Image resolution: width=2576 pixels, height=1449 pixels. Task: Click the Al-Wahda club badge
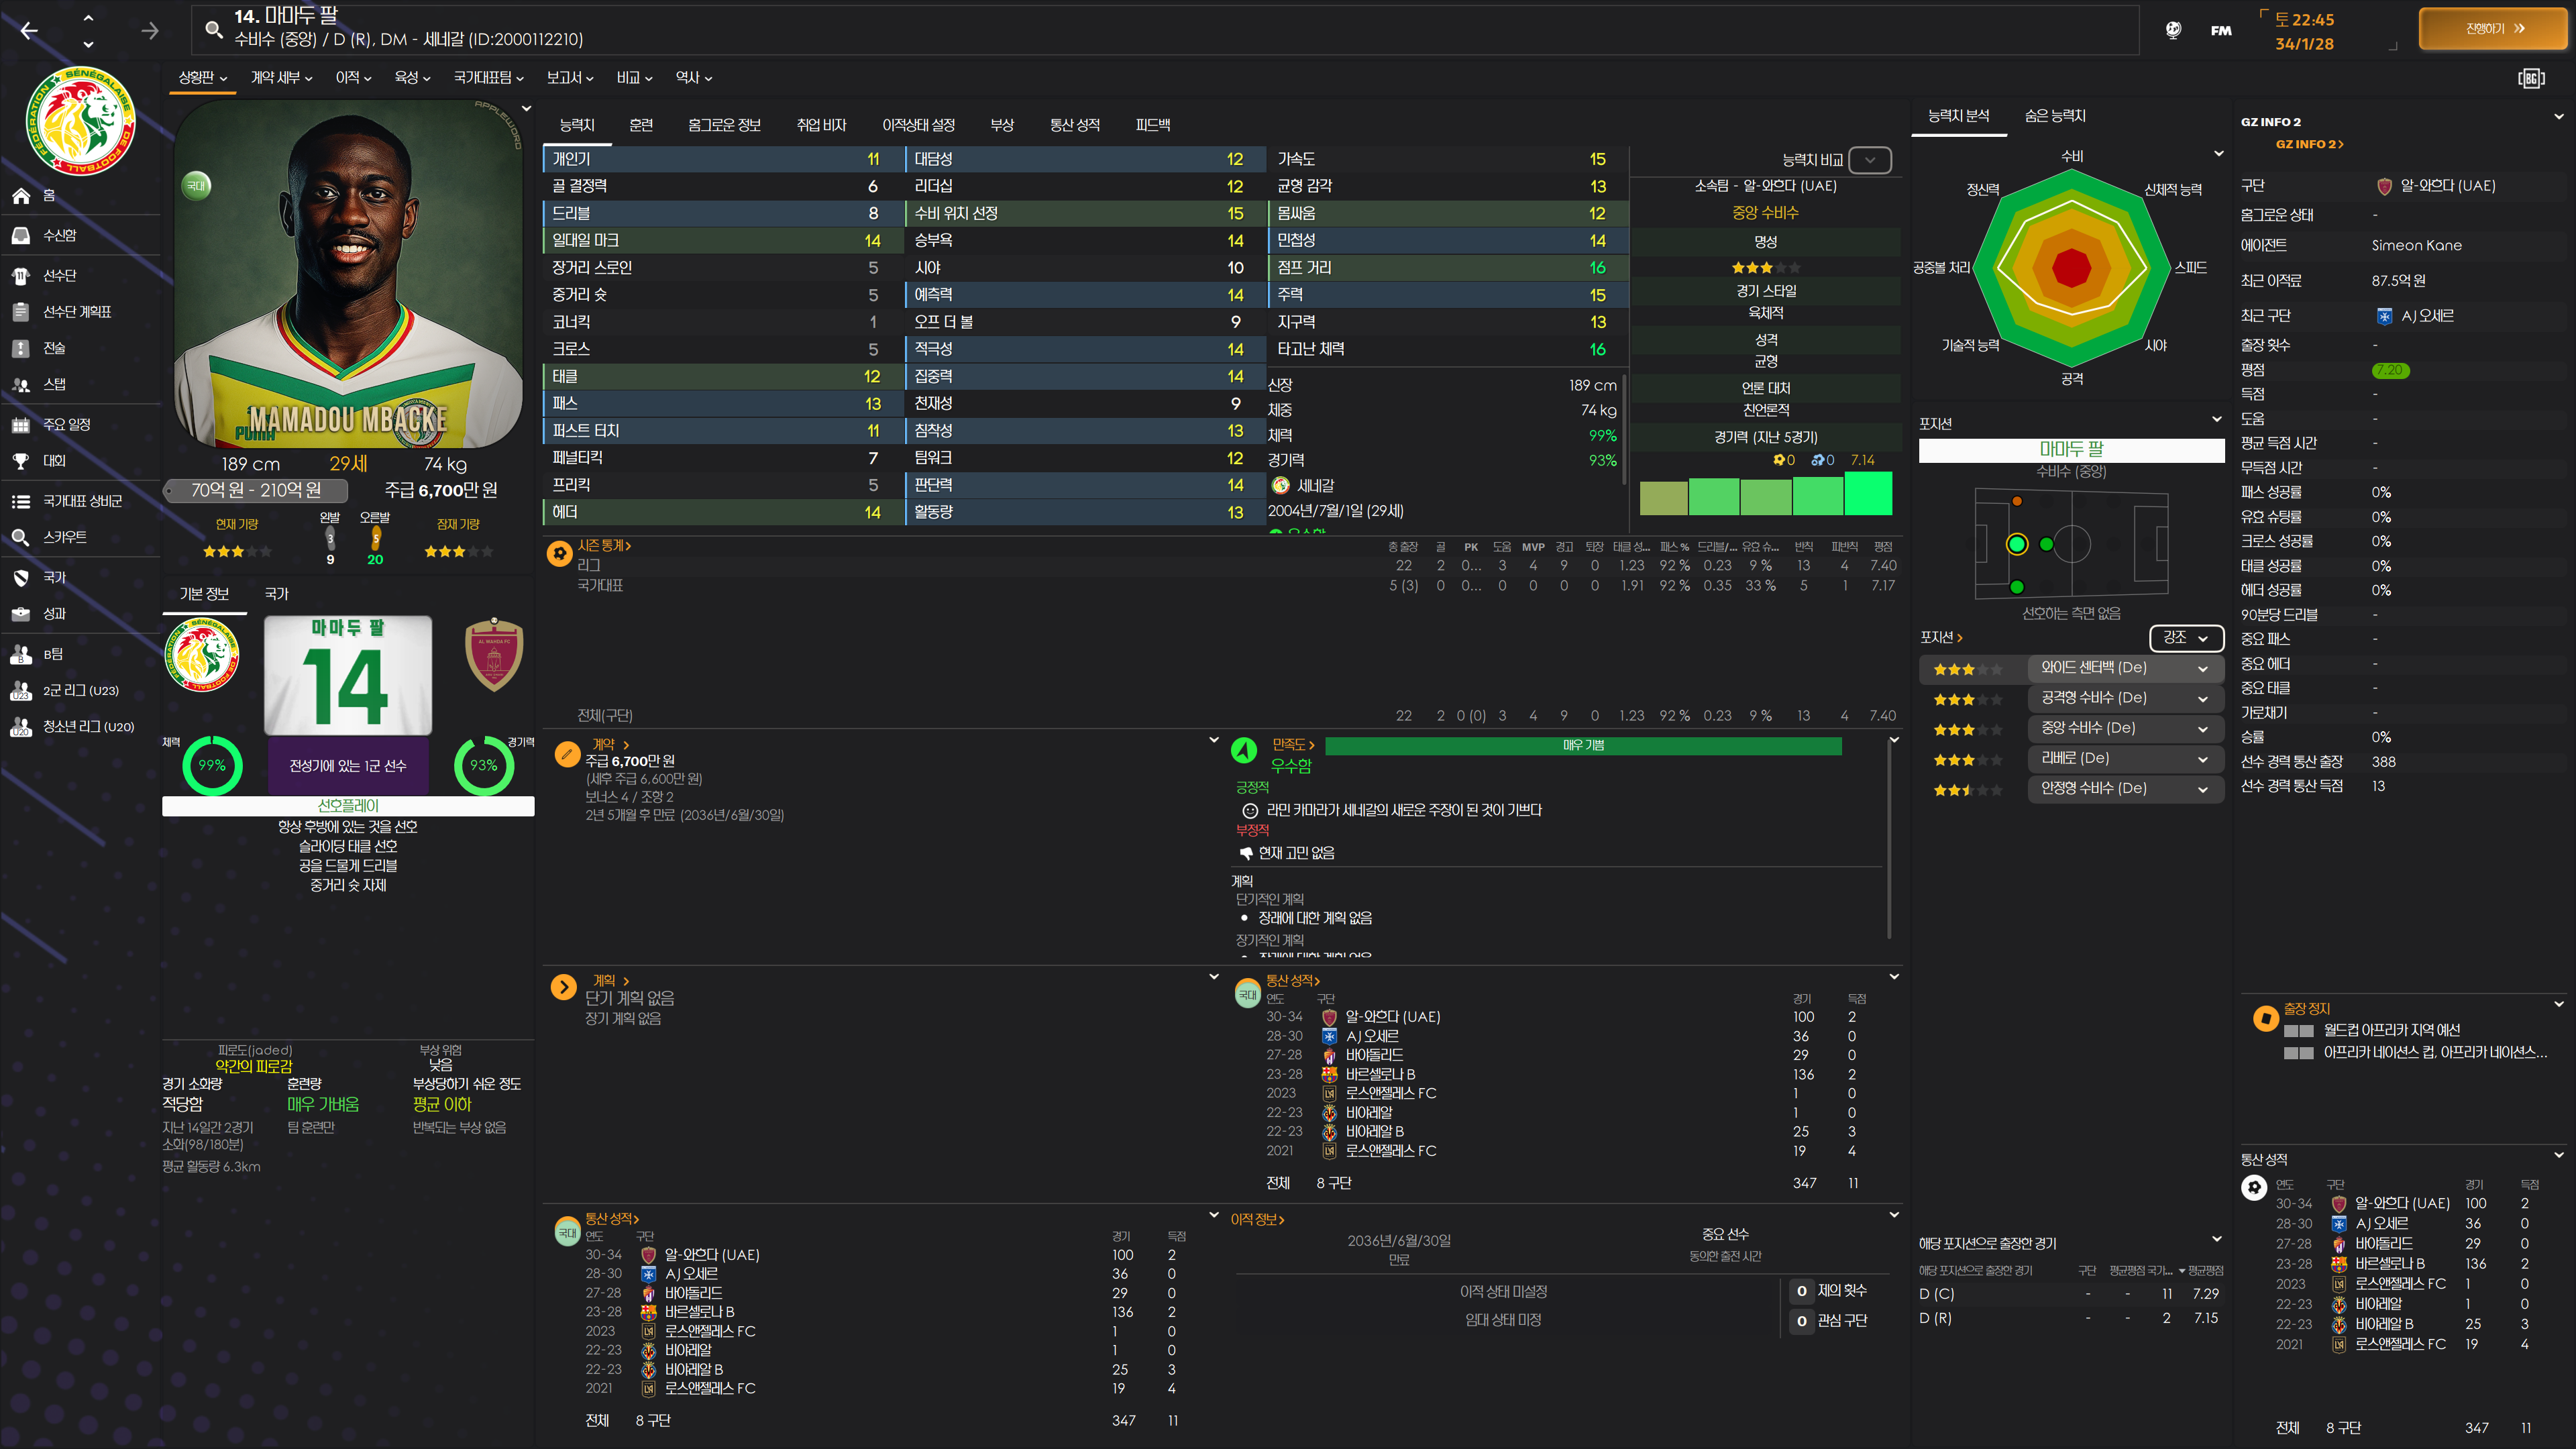[x=494, y=655]
